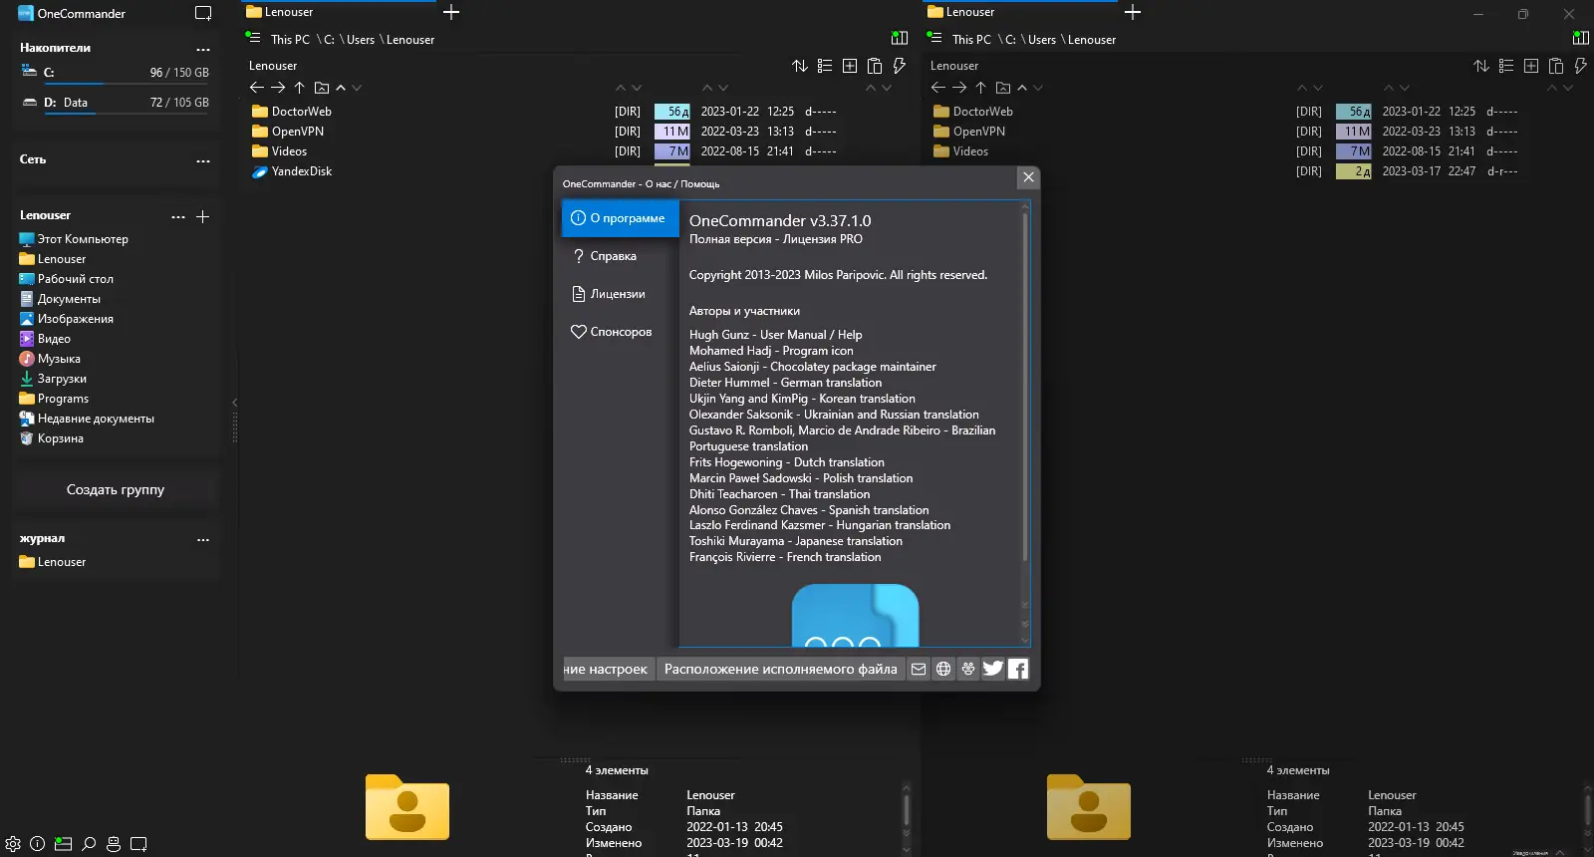
Task: Click the paste clipboard icon in left pane
Action: tap(875, 66)
